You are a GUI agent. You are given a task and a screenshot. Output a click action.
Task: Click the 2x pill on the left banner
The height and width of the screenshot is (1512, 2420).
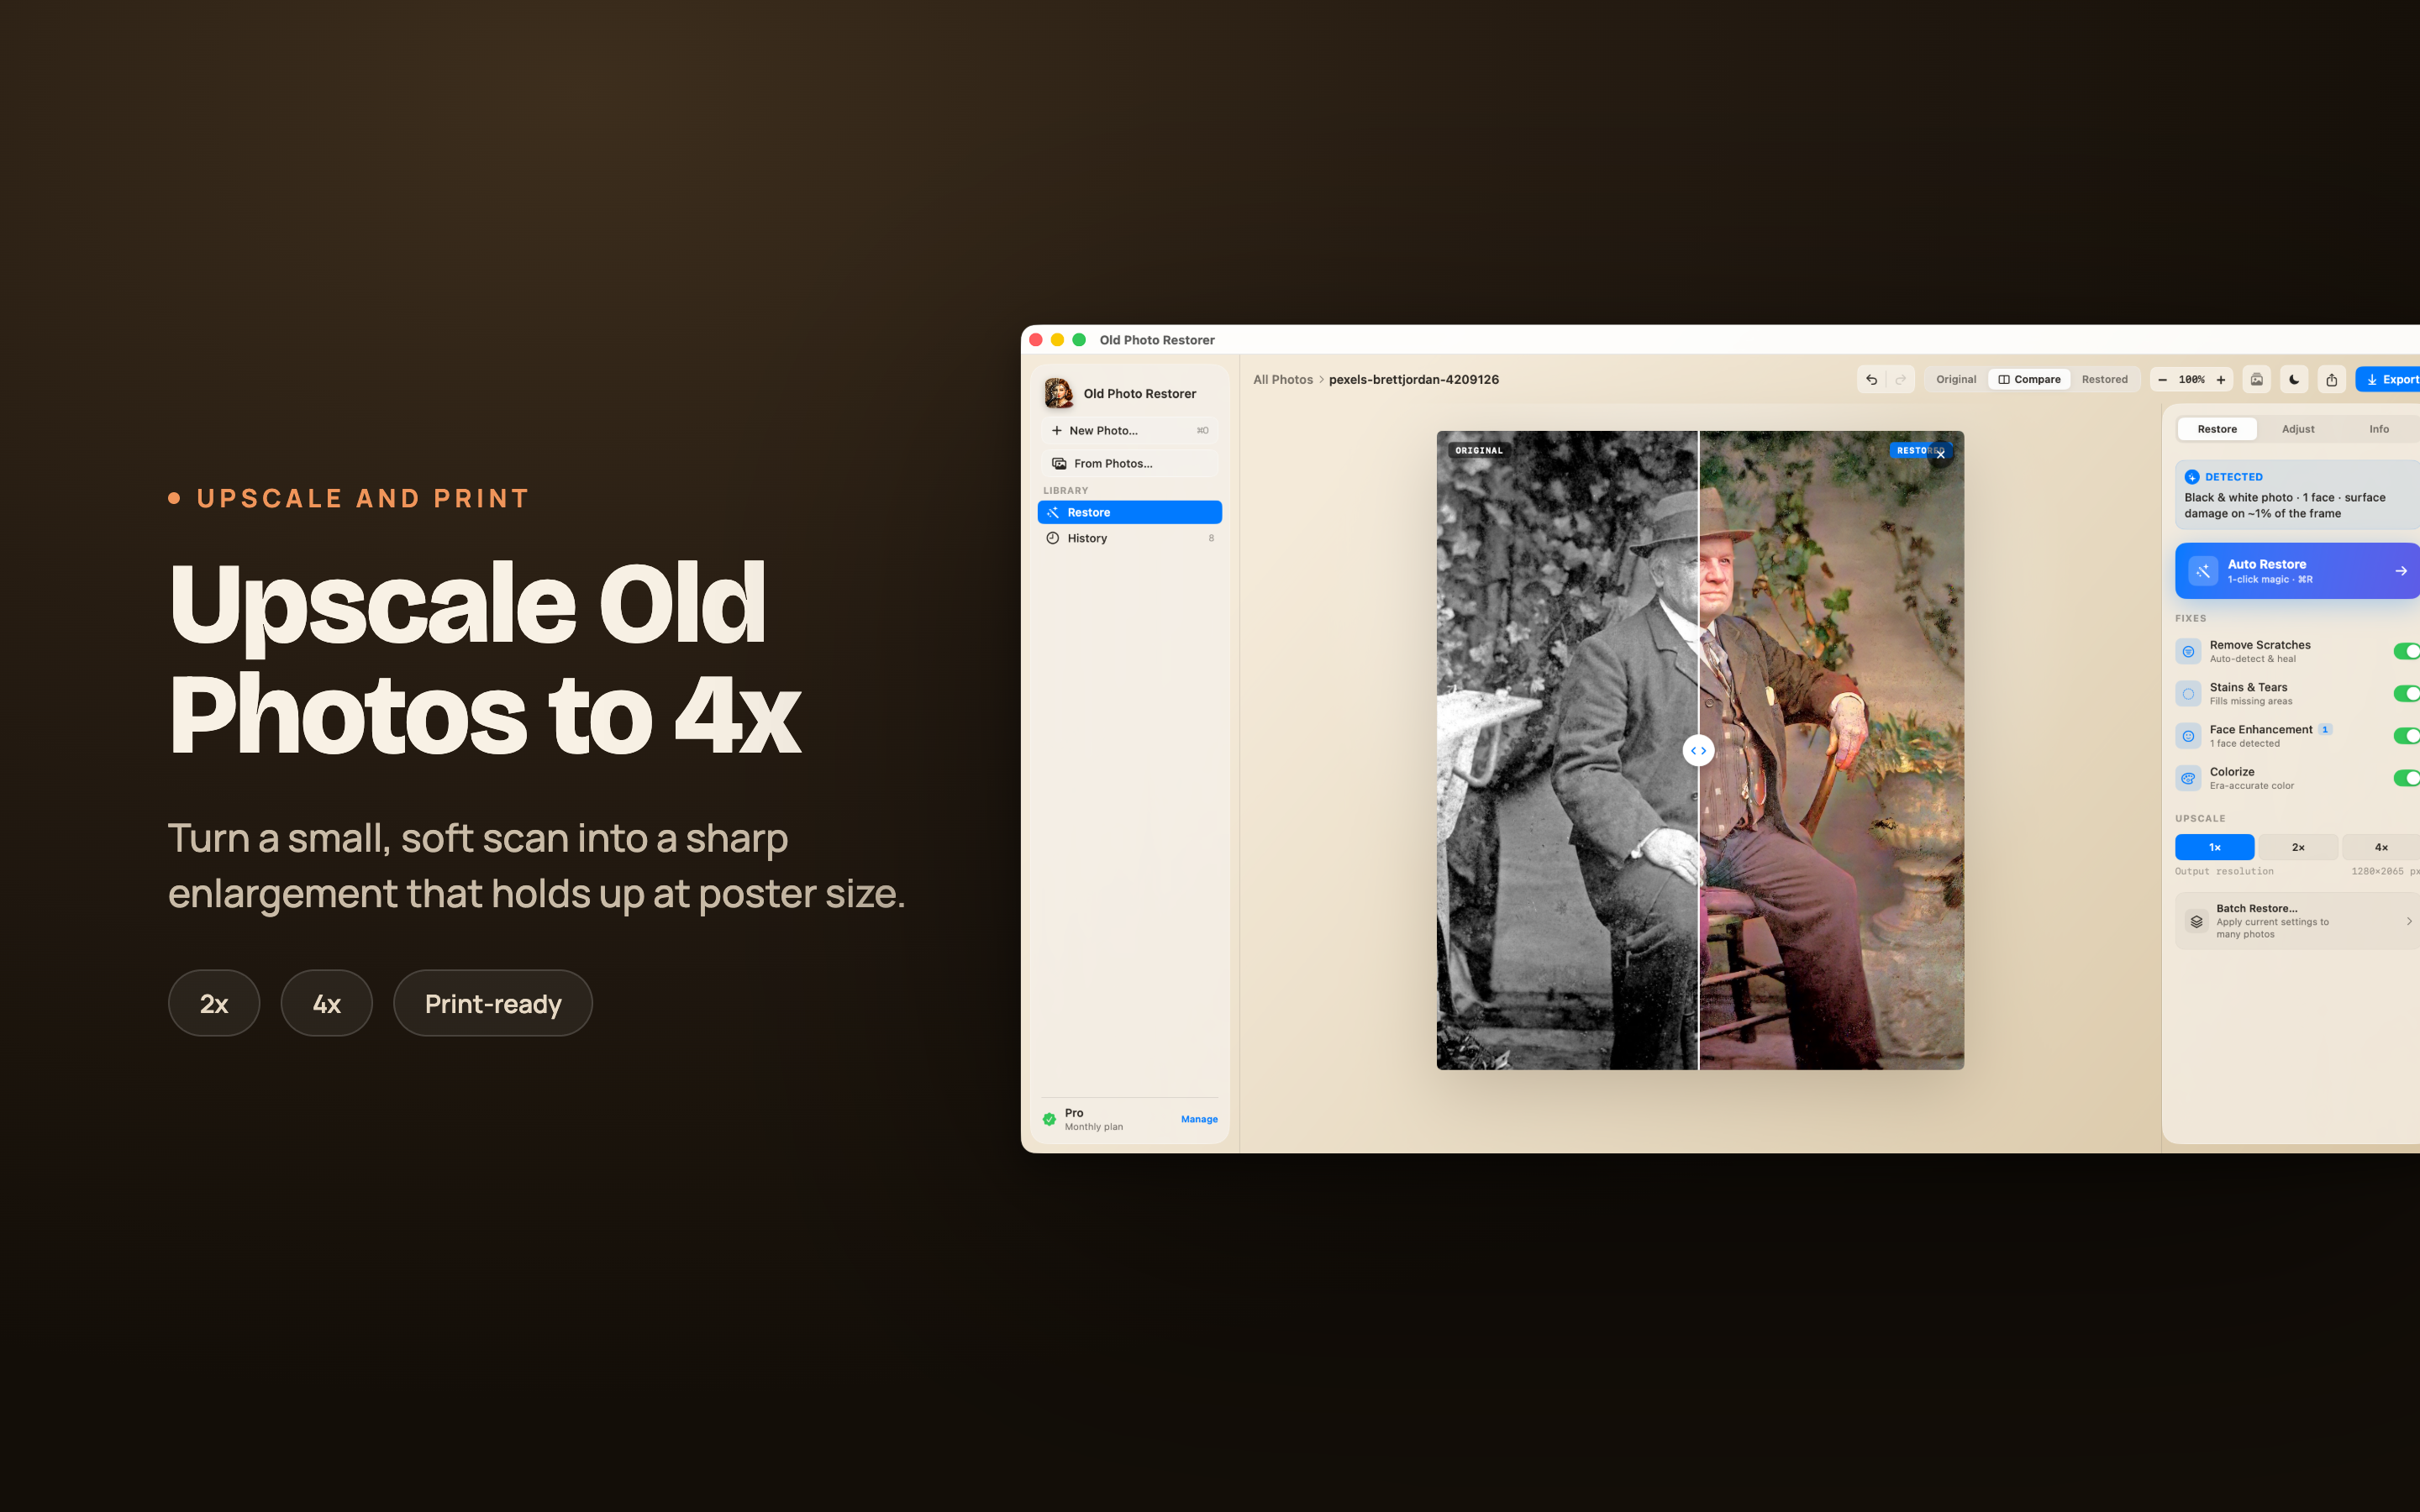pyautogui.click(x=214, y=1003)
